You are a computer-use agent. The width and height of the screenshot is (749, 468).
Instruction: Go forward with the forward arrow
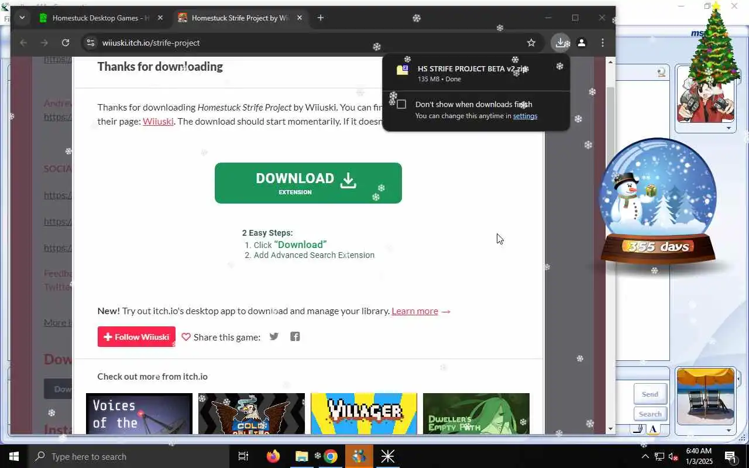point(44,43)
